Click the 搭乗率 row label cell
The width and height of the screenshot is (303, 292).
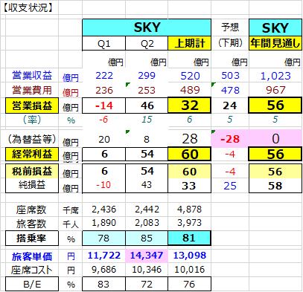32,239
